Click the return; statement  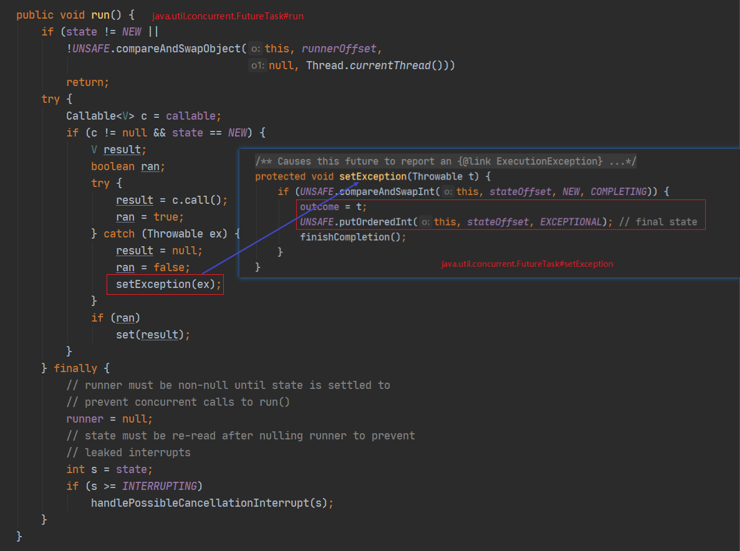(x=87, y=82)
